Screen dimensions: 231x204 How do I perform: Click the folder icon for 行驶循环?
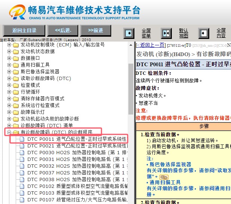pos(16,92)
